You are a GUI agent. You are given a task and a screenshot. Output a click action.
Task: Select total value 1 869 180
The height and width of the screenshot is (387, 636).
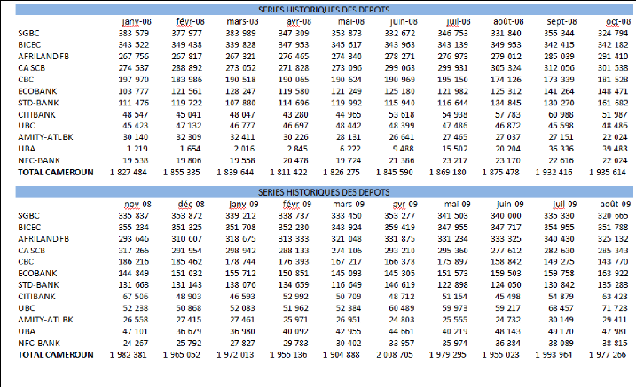(x=448, y=173)
